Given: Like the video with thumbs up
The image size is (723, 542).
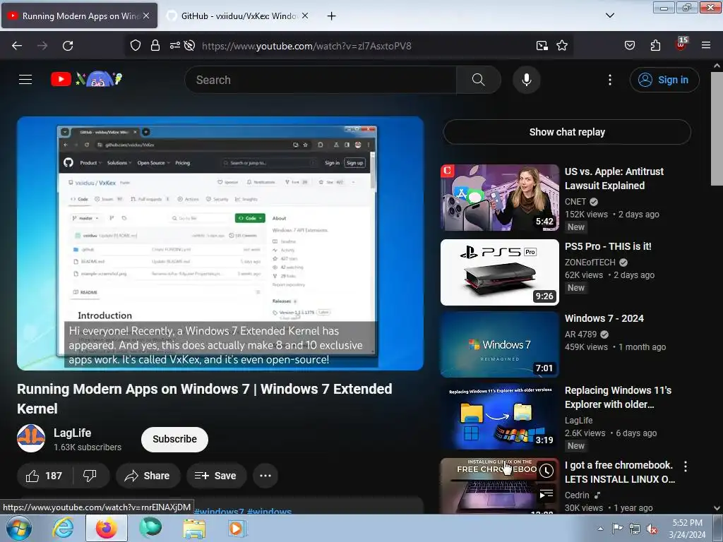Looking at the screenshot, I should [x=44, y=476].
